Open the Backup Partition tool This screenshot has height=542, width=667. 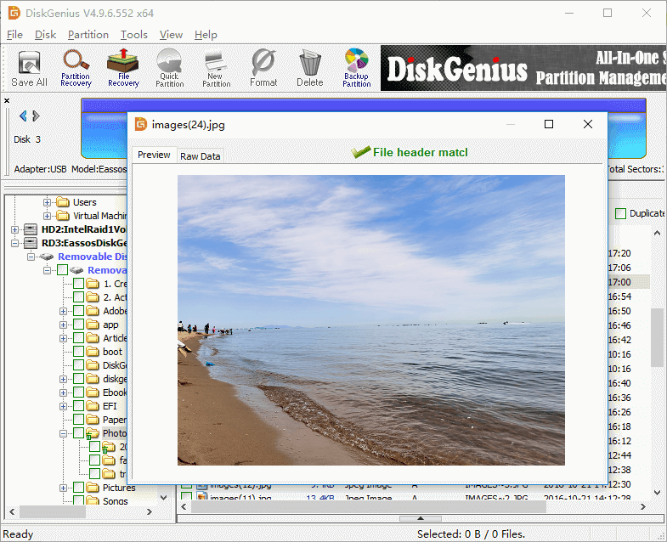[356, 68]
